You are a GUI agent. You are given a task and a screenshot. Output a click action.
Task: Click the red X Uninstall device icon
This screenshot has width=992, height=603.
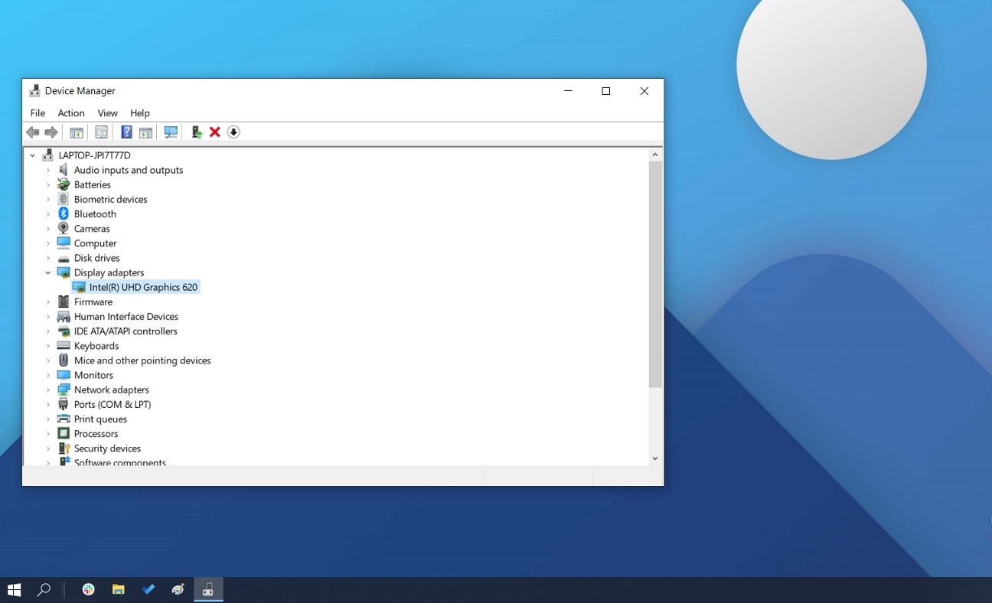[215, 132]
